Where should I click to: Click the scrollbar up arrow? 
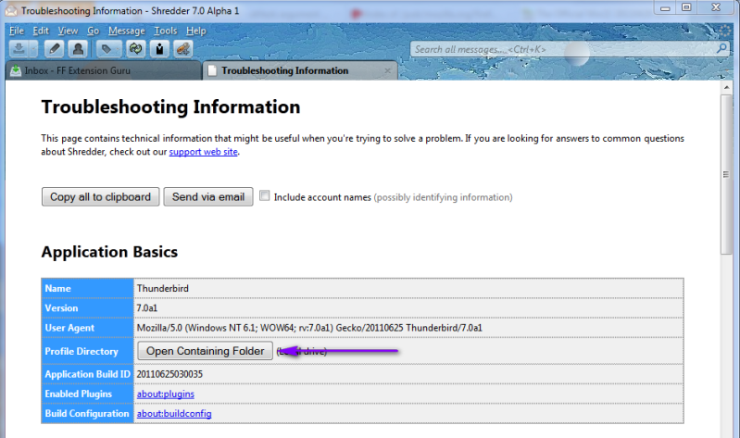(726, 87)
